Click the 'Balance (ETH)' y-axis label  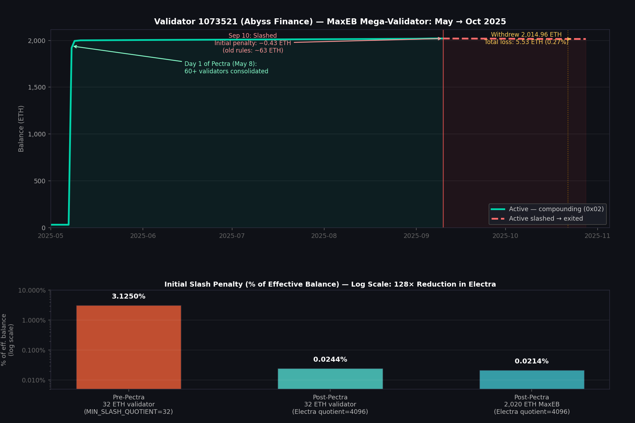[21, 129]
